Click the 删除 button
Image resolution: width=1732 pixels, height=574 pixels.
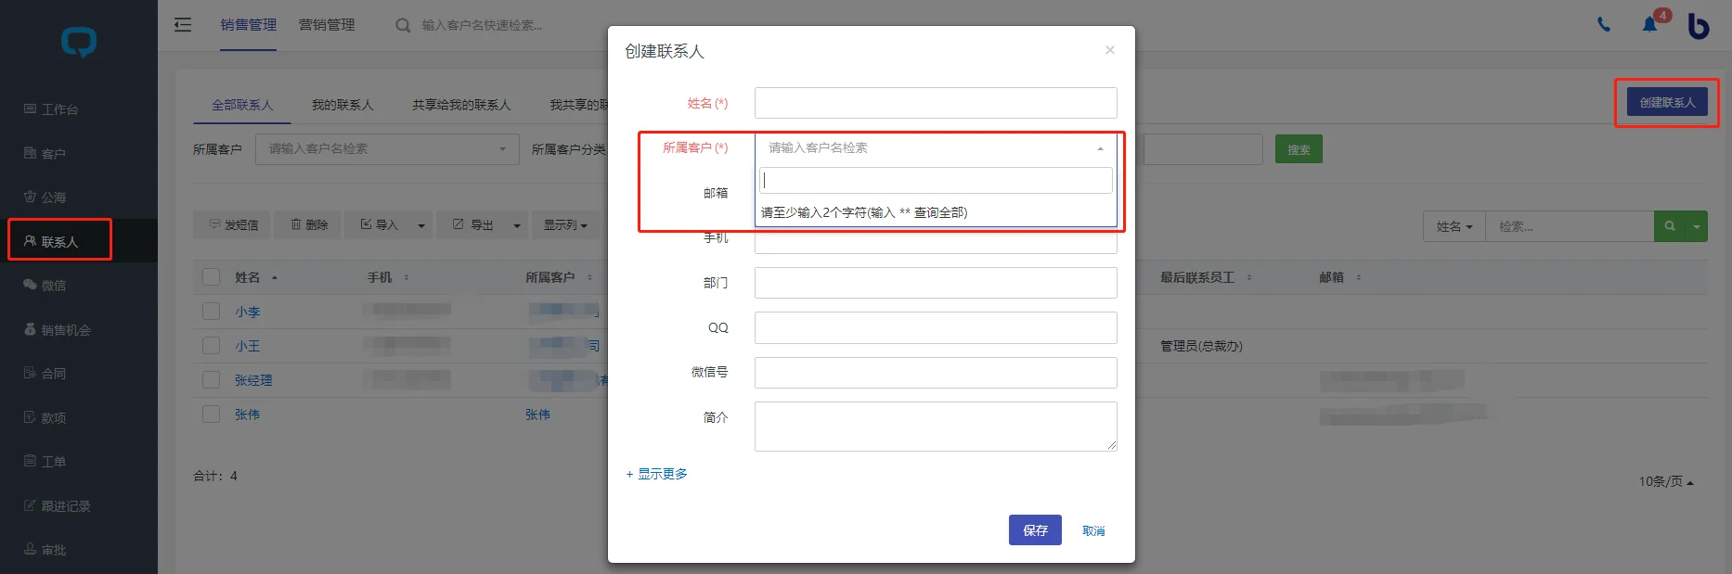[309, 224]
